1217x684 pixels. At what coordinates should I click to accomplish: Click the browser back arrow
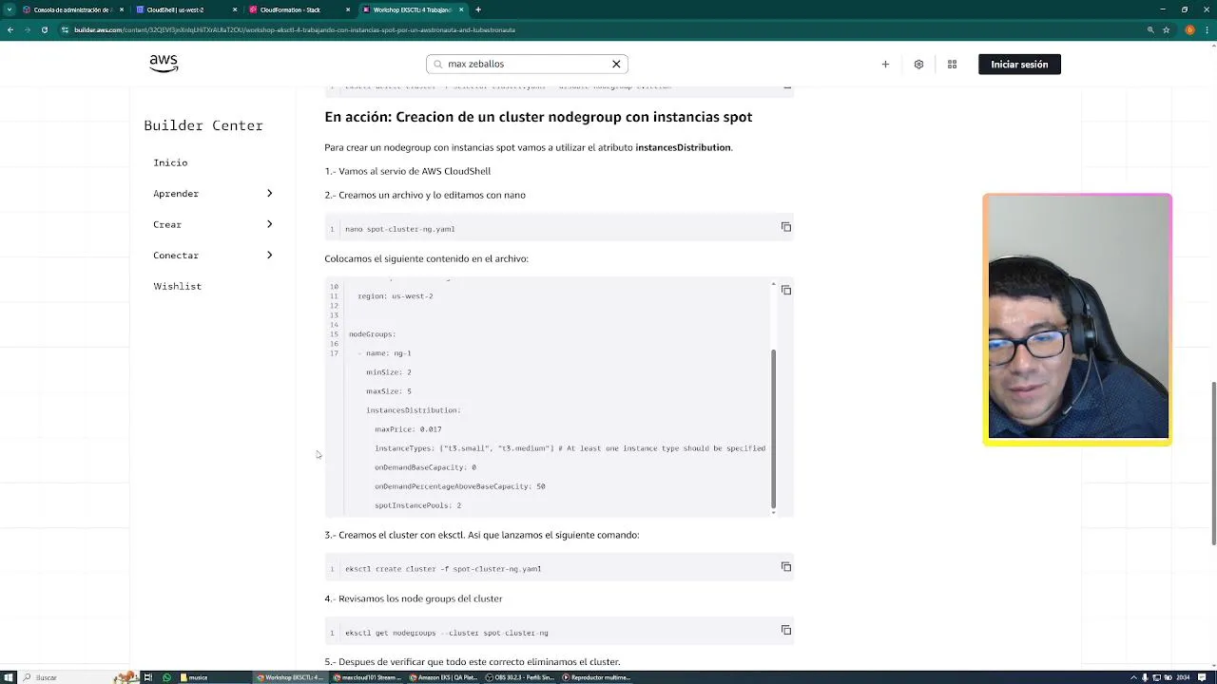tap(10, 29)
